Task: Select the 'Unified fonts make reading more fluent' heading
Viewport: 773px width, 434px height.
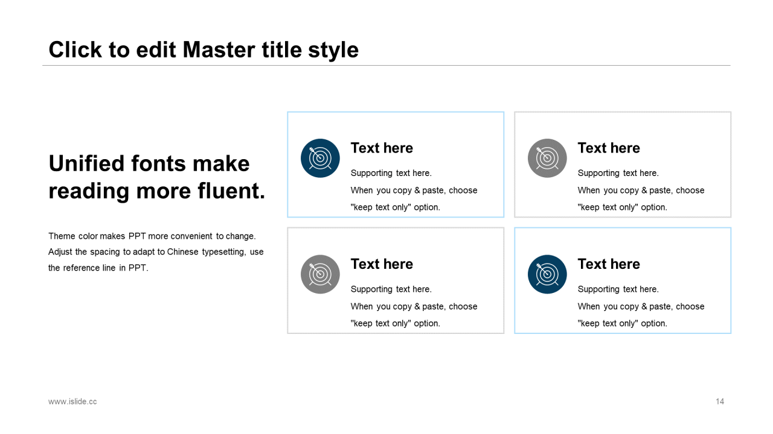Action: (156, 177)
